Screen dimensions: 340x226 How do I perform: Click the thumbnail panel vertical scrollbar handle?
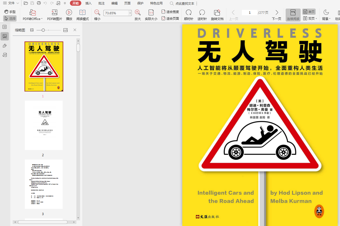[78, 48]
